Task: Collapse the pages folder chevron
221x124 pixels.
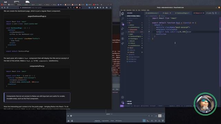Action: [x=128, y=34]
